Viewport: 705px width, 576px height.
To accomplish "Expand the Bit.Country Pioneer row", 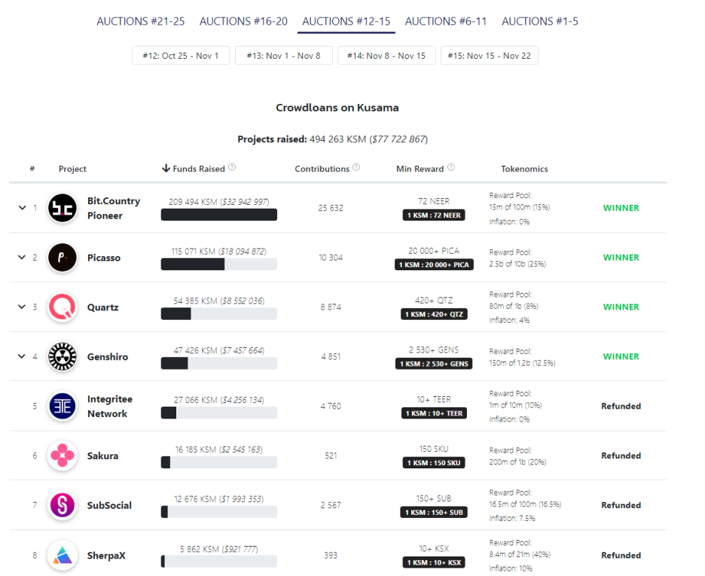I will point(22,208).
